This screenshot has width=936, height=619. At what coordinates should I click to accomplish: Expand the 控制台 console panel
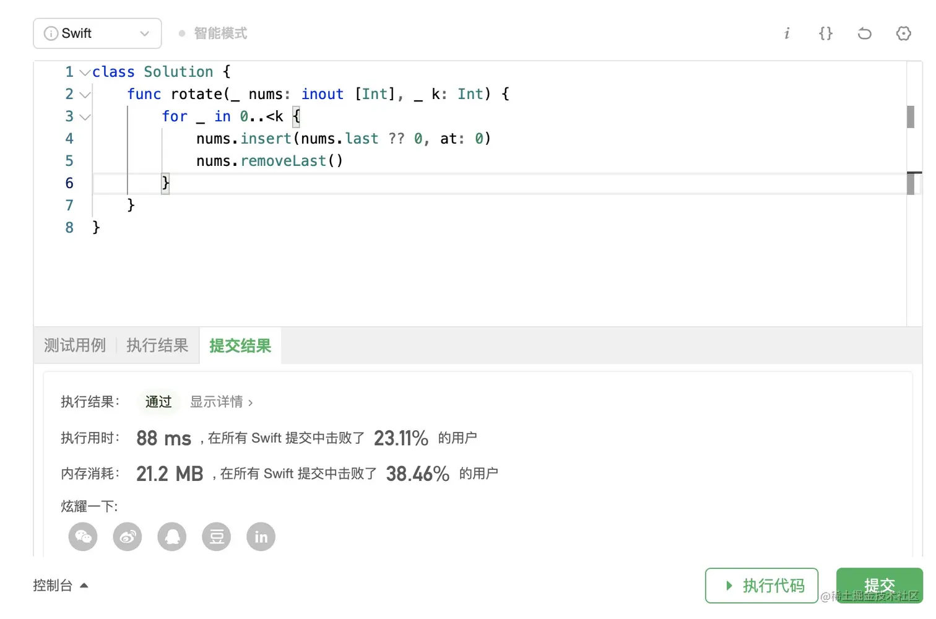(61, 586)
